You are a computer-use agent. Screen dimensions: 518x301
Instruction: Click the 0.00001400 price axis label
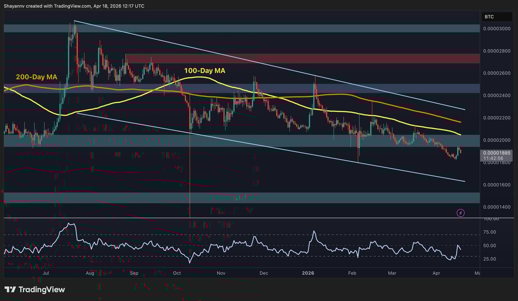coord(497,207)
